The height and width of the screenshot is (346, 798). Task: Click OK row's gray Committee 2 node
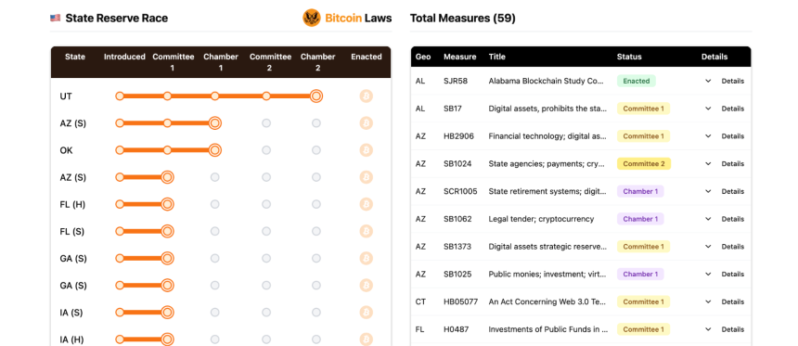click(x=266, y=150)
